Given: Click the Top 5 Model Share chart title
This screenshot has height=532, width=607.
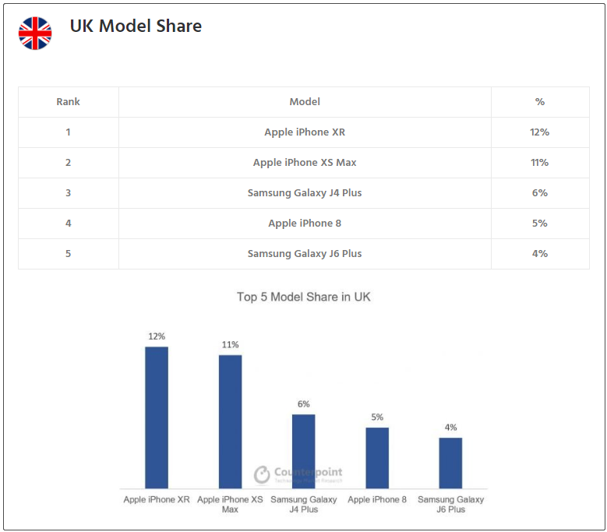Looking at the screenshot, I should [303, 297].
